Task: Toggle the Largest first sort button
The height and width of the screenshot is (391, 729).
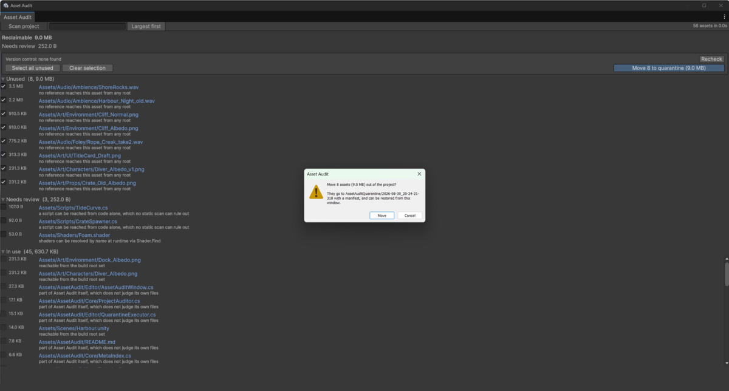Action: (146, 26)
